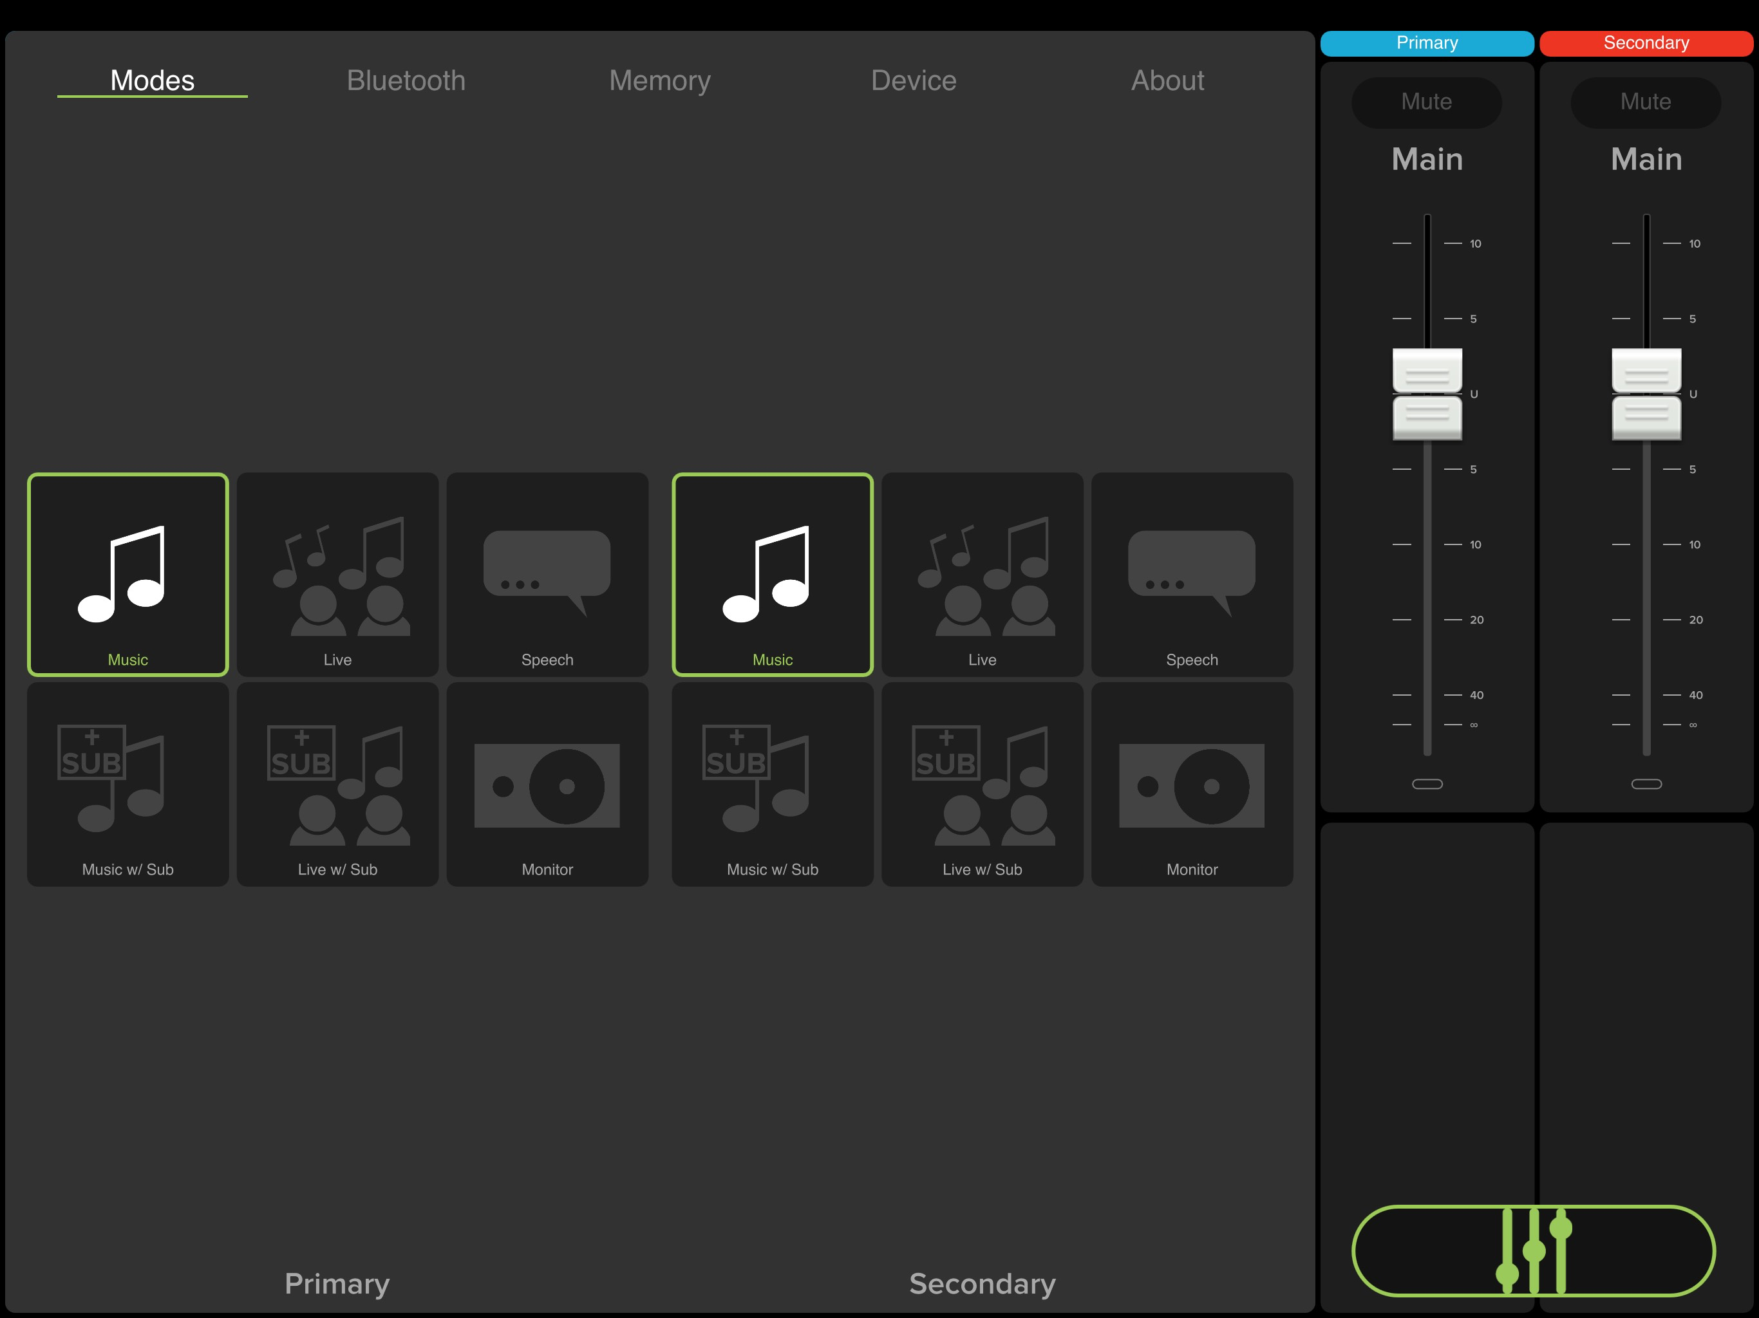This screenshot has width=1759, height=1318.
Task: Select Primary Live w/ Sub mode
Action: [337, 784]
